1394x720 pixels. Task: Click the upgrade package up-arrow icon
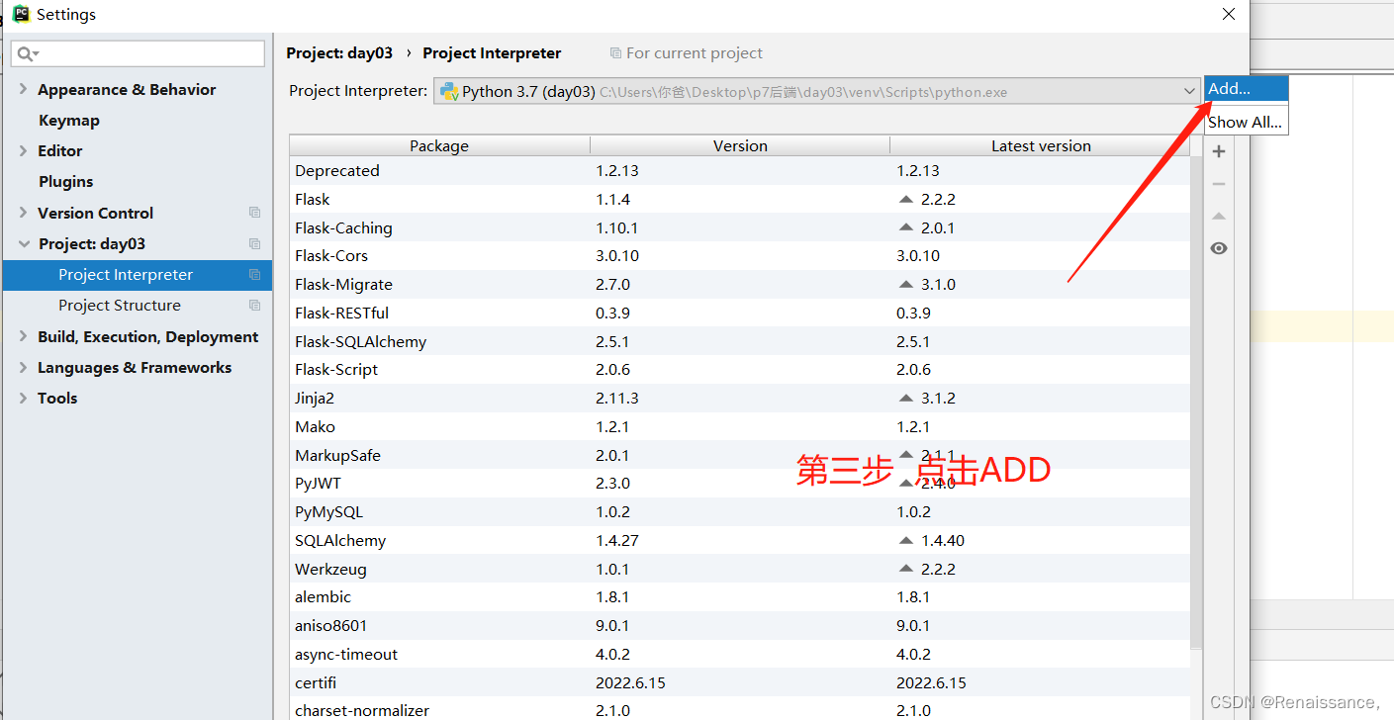(1219, 216)
